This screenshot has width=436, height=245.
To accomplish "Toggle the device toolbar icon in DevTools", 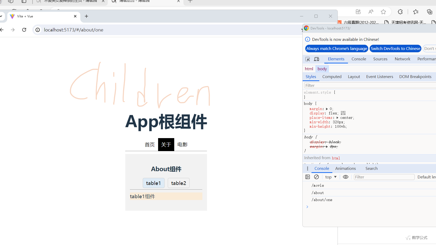I will [317, 59].
